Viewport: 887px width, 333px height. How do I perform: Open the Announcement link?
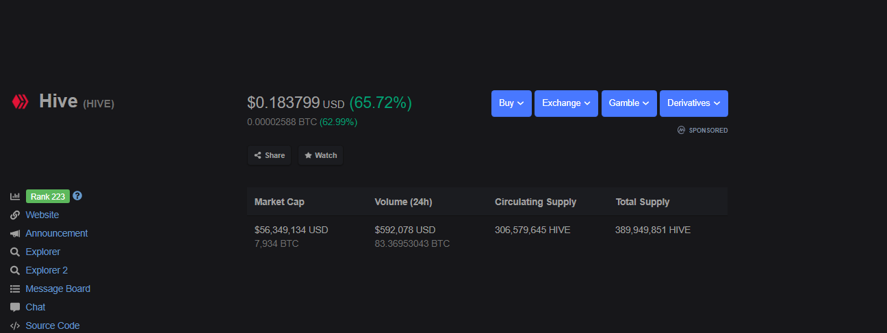coord(57,233)
